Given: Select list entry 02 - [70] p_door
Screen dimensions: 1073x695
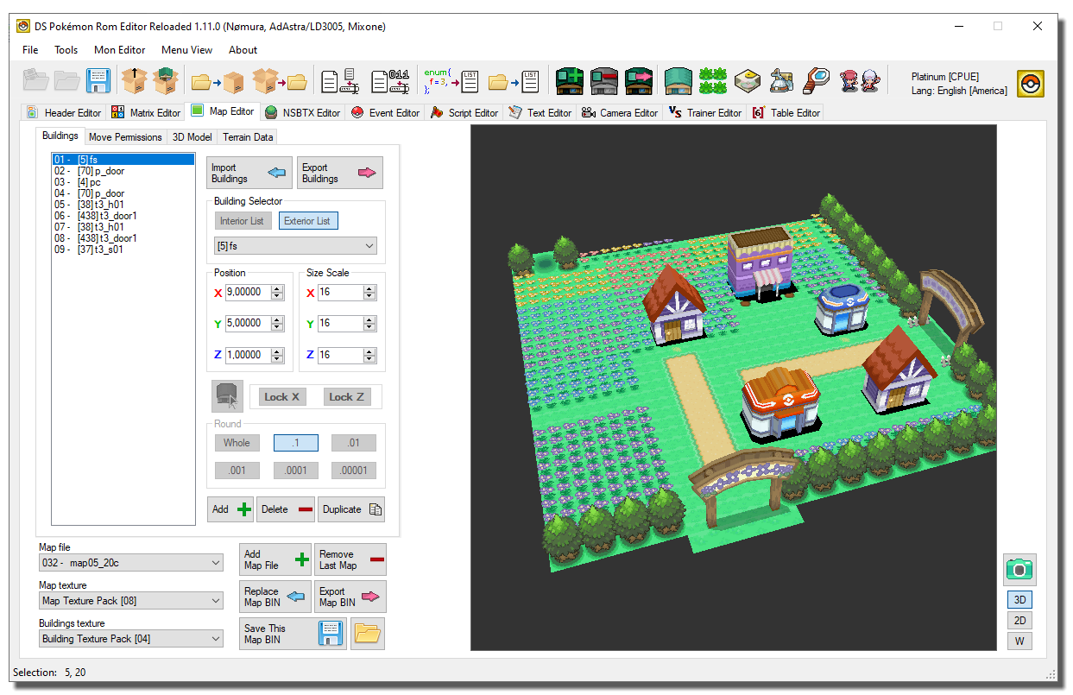Looking at the screenshot, I should click(x=123, y=171).
